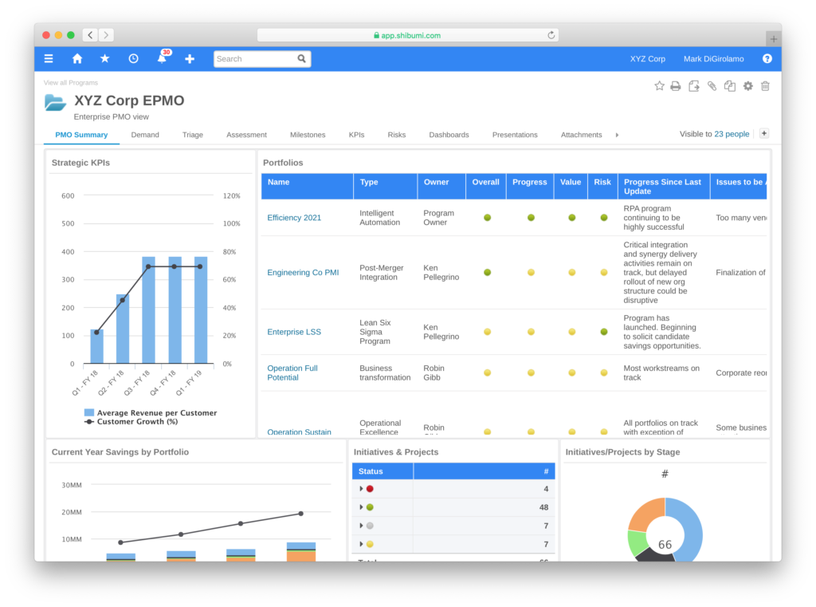Expand the red status row
816x607 pixels.
tap(362, 489)
